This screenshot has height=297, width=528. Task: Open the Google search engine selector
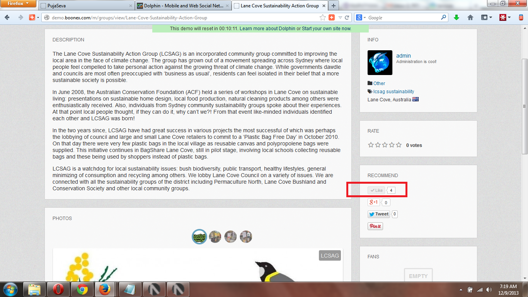pyautogui.click(x=361, y=17)
